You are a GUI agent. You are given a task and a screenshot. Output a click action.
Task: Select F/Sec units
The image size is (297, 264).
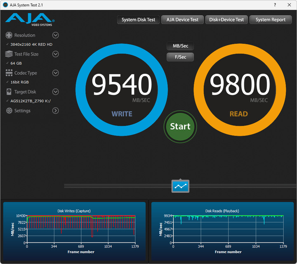[x=180, y=57]
